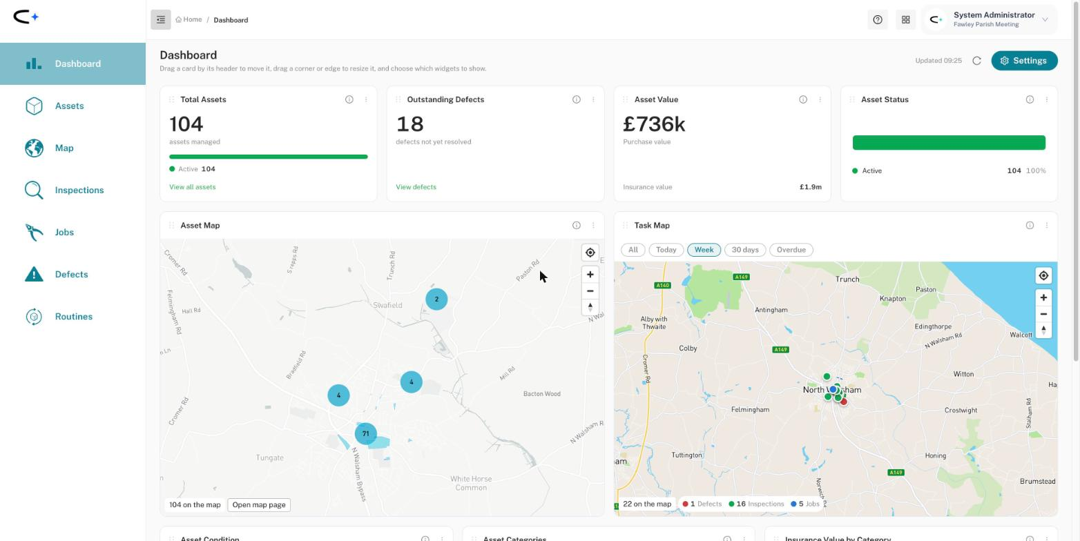The height and width of the screenshot is (541, 1080).
Task: Filter Task Map to 30 days
Action: coord(745,250)
